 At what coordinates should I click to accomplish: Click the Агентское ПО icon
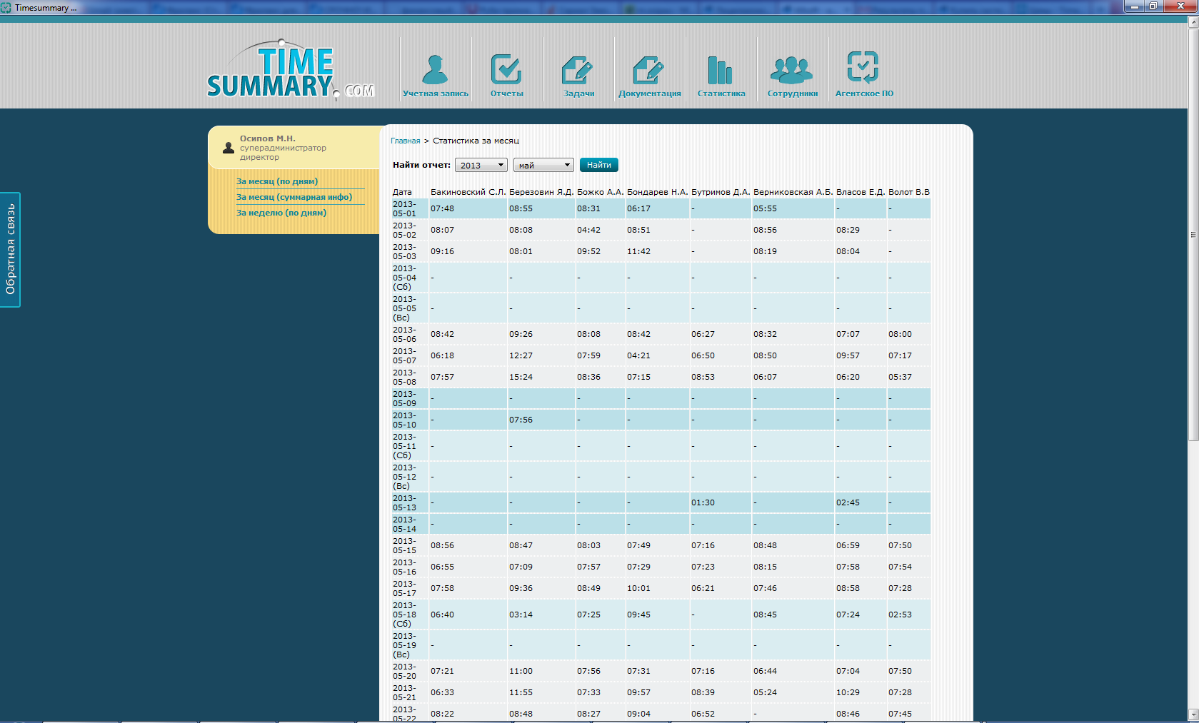point(863,69)
